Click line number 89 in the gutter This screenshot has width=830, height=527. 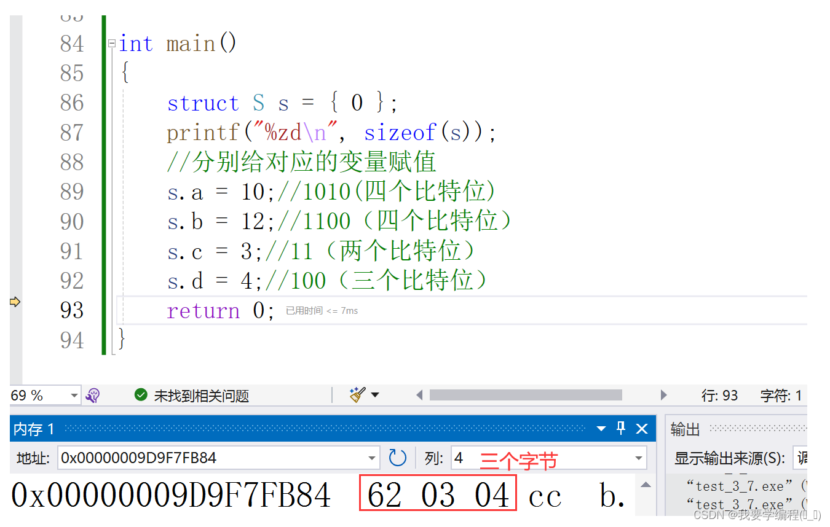click(72, 192)
